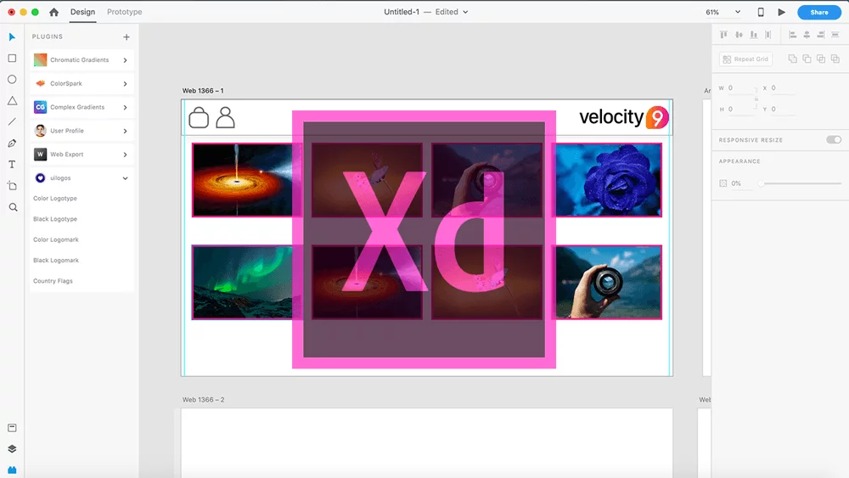Select the Web 1366 – 1 artboard label

(x=203, y=90)
